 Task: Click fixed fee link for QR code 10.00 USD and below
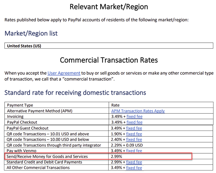click(x=134, y=140)
